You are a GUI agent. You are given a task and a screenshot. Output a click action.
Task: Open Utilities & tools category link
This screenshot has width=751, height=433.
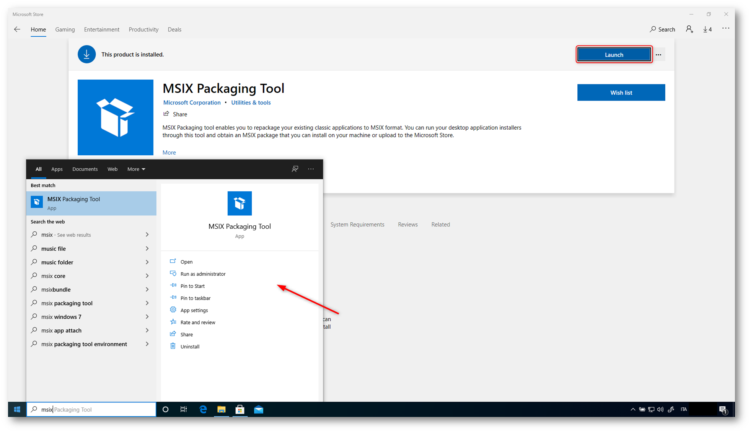coord(251,103)
